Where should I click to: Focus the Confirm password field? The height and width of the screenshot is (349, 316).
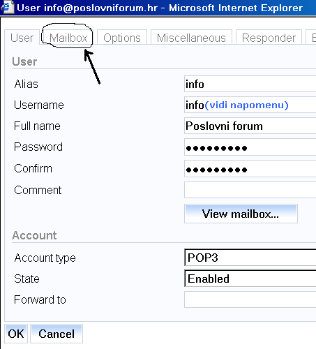tap(250, 169)
